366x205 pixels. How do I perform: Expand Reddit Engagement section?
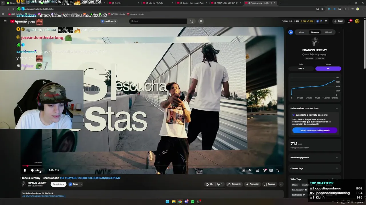tap(315, 157)
